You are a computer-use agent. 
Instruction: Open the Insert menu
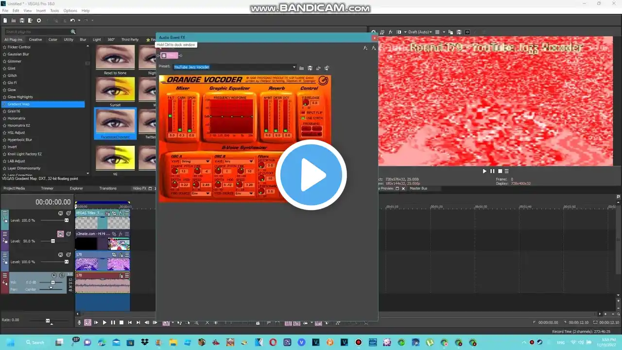[41, 11]
